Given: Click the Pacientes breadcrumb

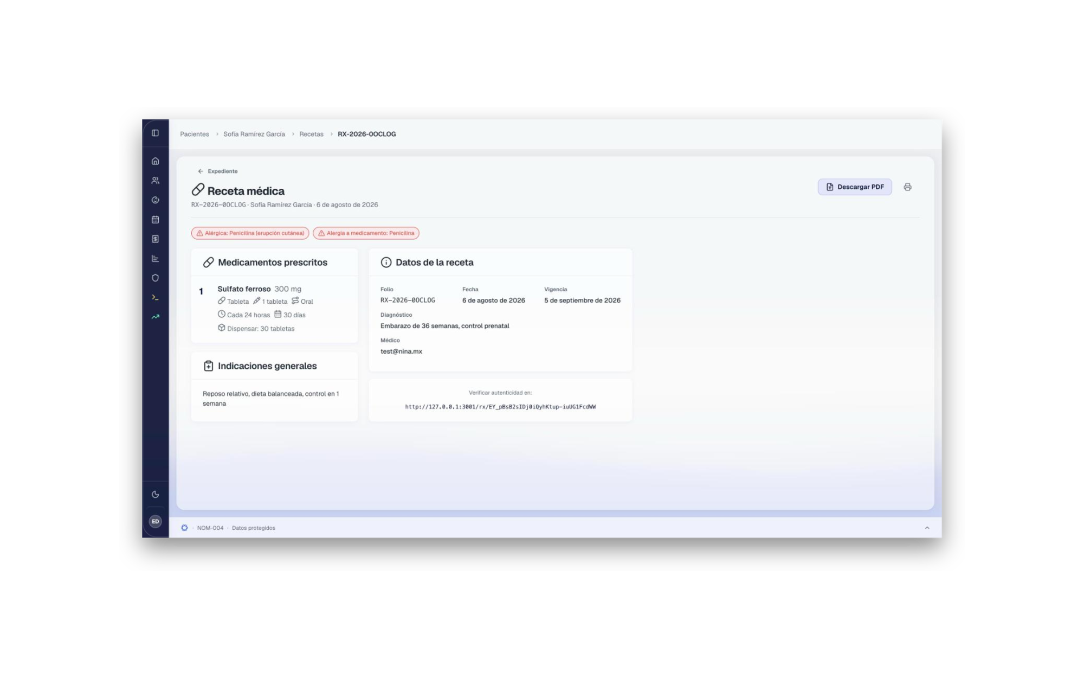Looking at the screenshot, I should [195, 134].
